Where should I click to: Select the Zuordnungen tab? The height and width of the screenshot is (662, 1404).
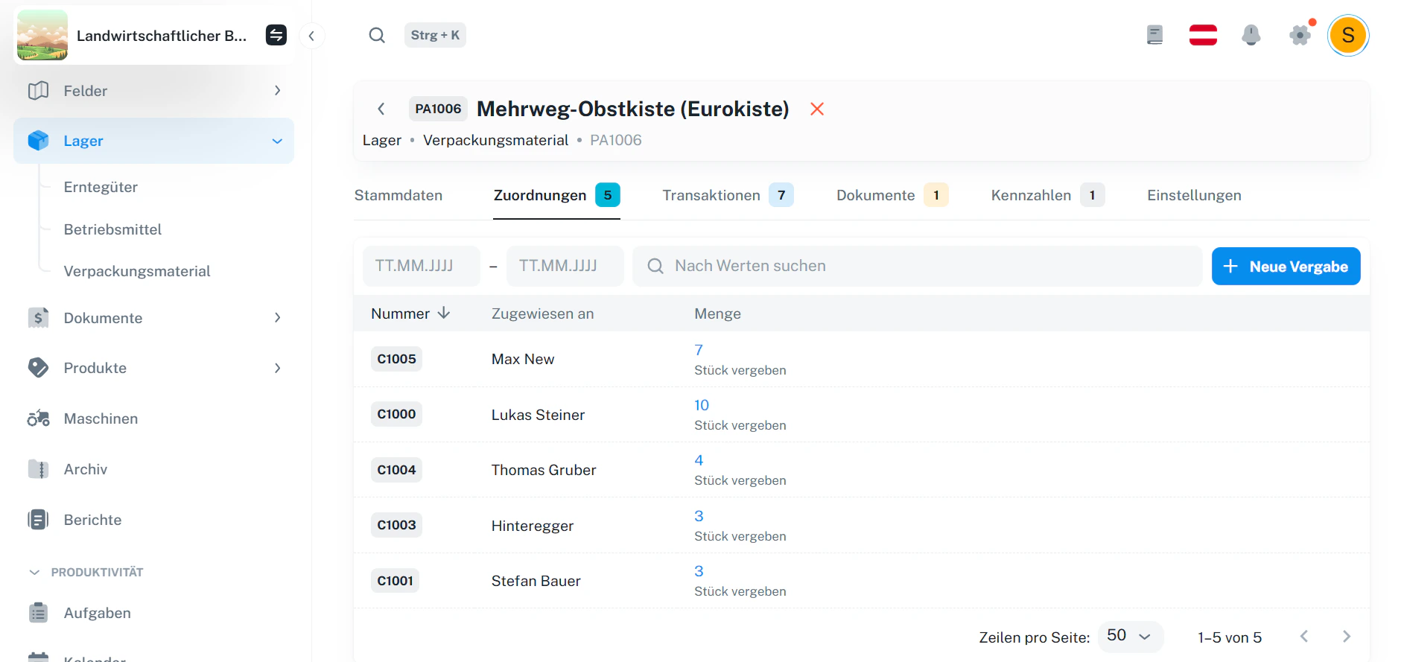click(556, 195)
